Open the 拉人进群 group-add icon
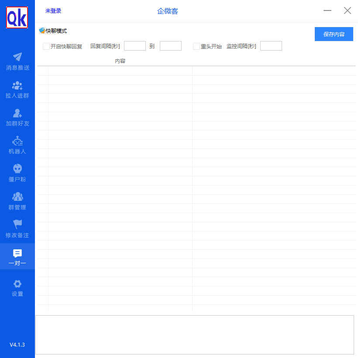 [17, 85]
